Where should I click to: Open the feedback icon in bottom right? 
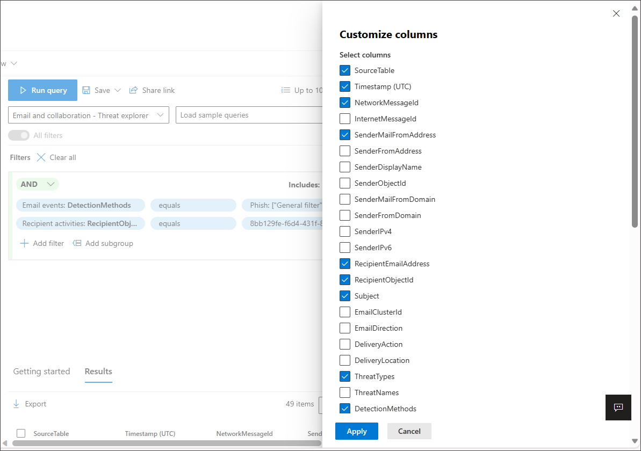click(618, 408)
